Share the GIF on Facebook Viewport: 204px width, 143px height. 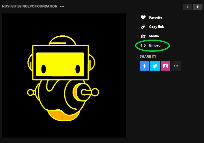tap(144, 66)
